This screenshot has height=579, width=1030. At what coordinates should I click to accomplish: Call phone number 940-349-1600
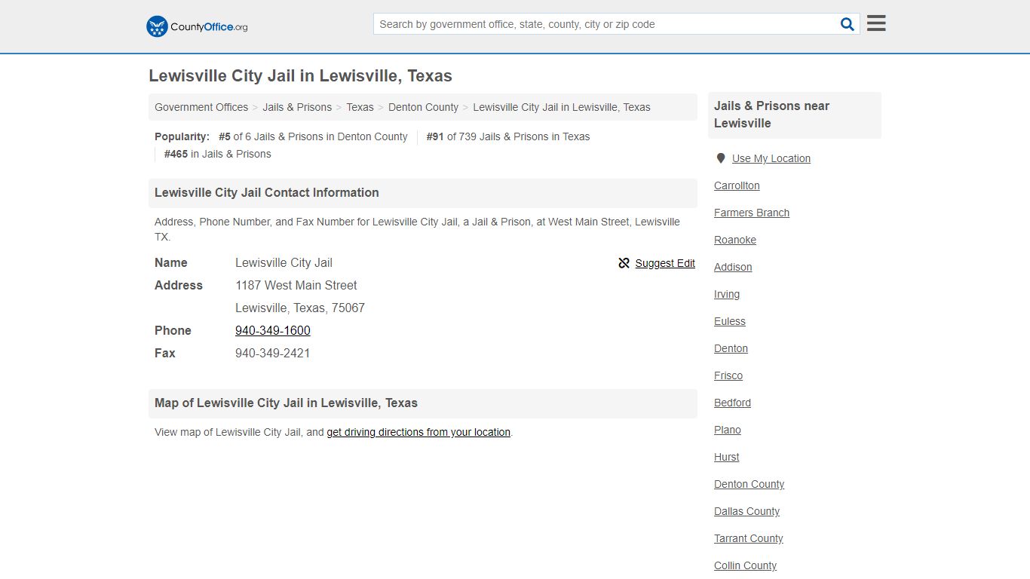pyautogui.click(x=273, y=330)
